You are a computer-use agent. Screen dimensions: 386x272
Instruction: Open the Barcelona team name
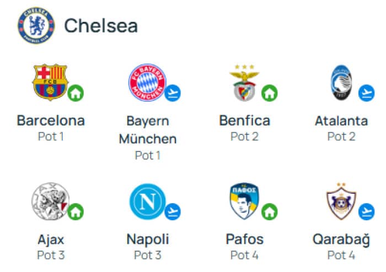point(51,121)
